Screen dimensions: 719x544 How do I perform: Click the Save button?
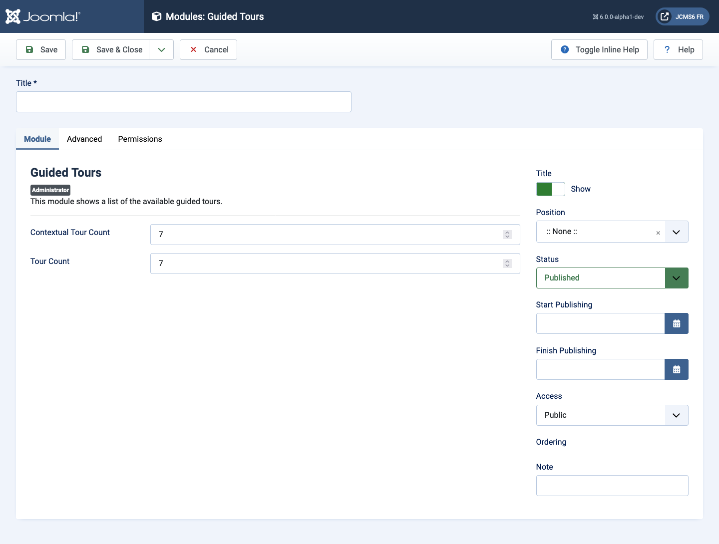(x=41, y=50)
